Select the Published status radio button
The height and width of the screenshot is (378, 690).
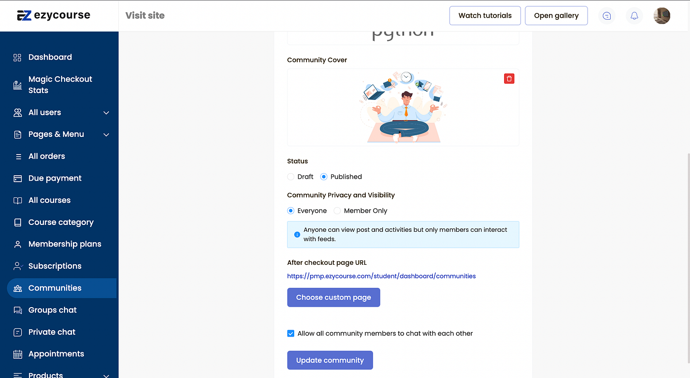click(324, 177)
